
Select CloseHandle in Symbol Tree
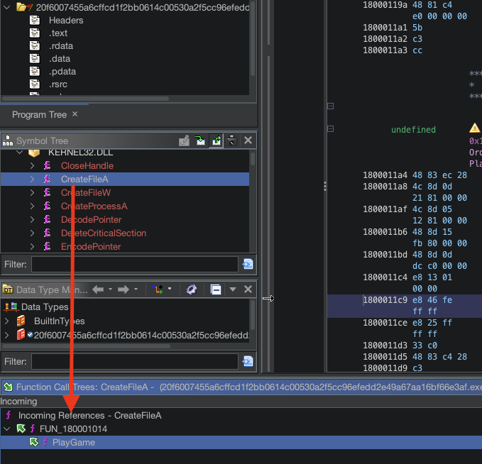pyautogui.click(x=87, y=165)
